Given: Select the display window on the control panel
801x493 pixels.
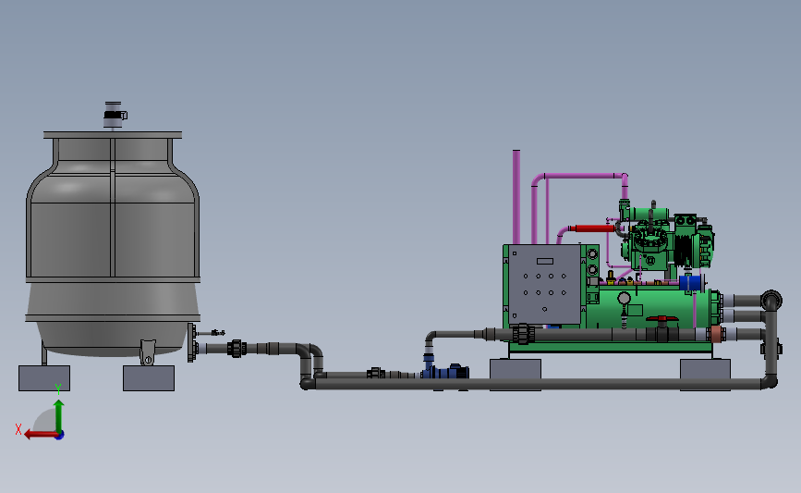Looking at the screenshot, I should pyautogui.click(x=545, y=262).
